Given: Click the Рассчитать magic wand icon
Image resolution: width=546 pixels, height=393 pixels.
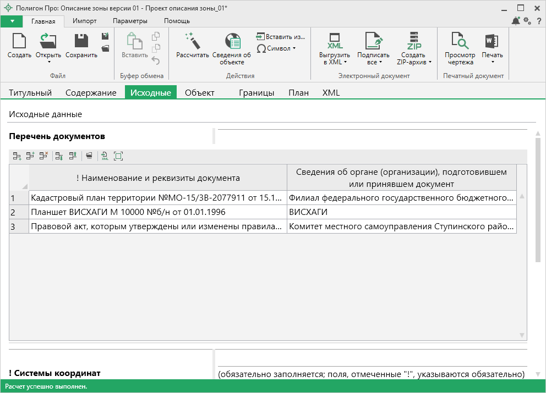Looking at the screenshot, I should [192, 42].
